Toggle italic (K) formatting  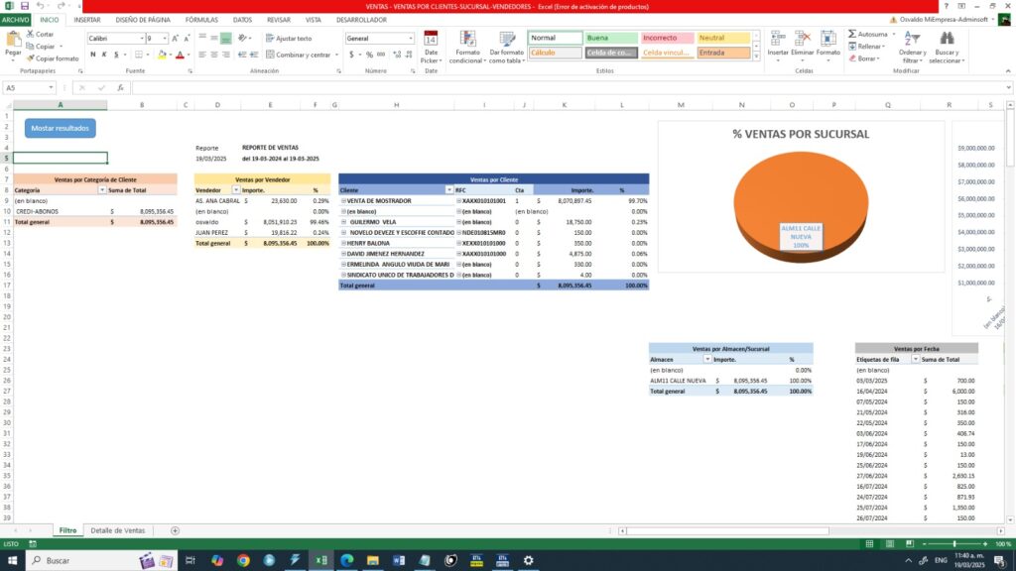click(x=104, y=55)
